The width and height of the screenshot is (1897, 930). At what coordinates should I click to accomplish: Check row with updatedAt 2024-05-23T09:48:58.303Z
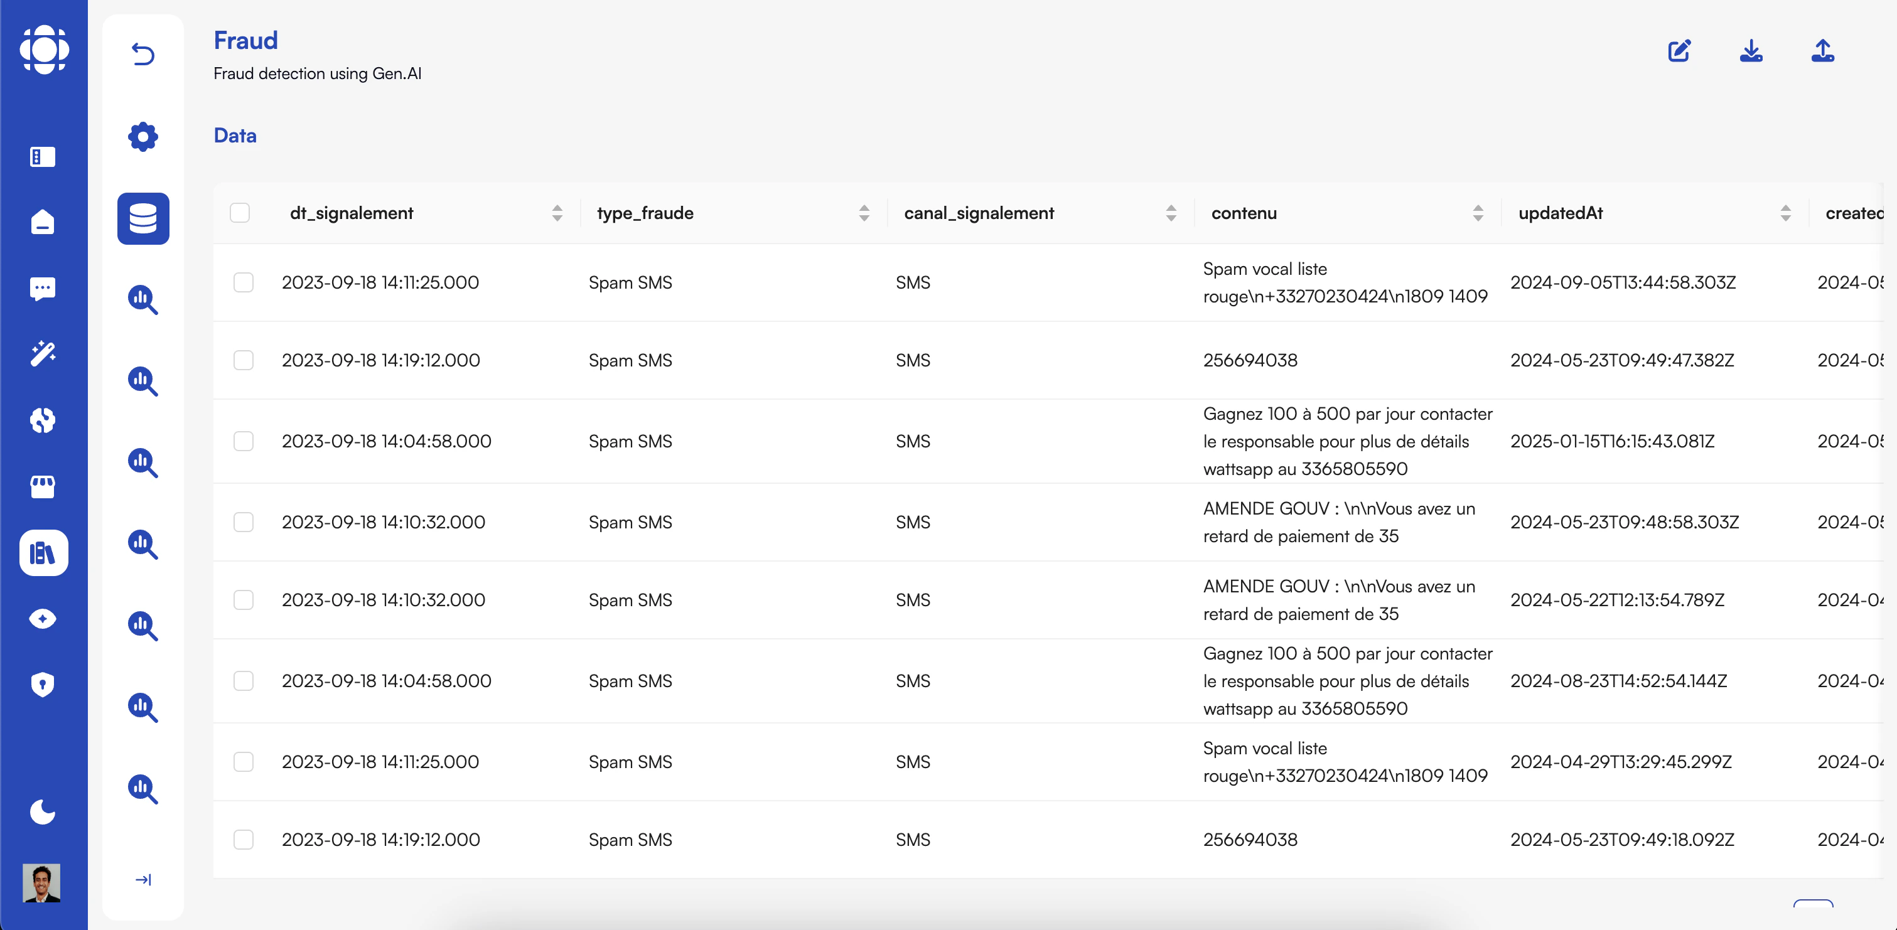244,522
